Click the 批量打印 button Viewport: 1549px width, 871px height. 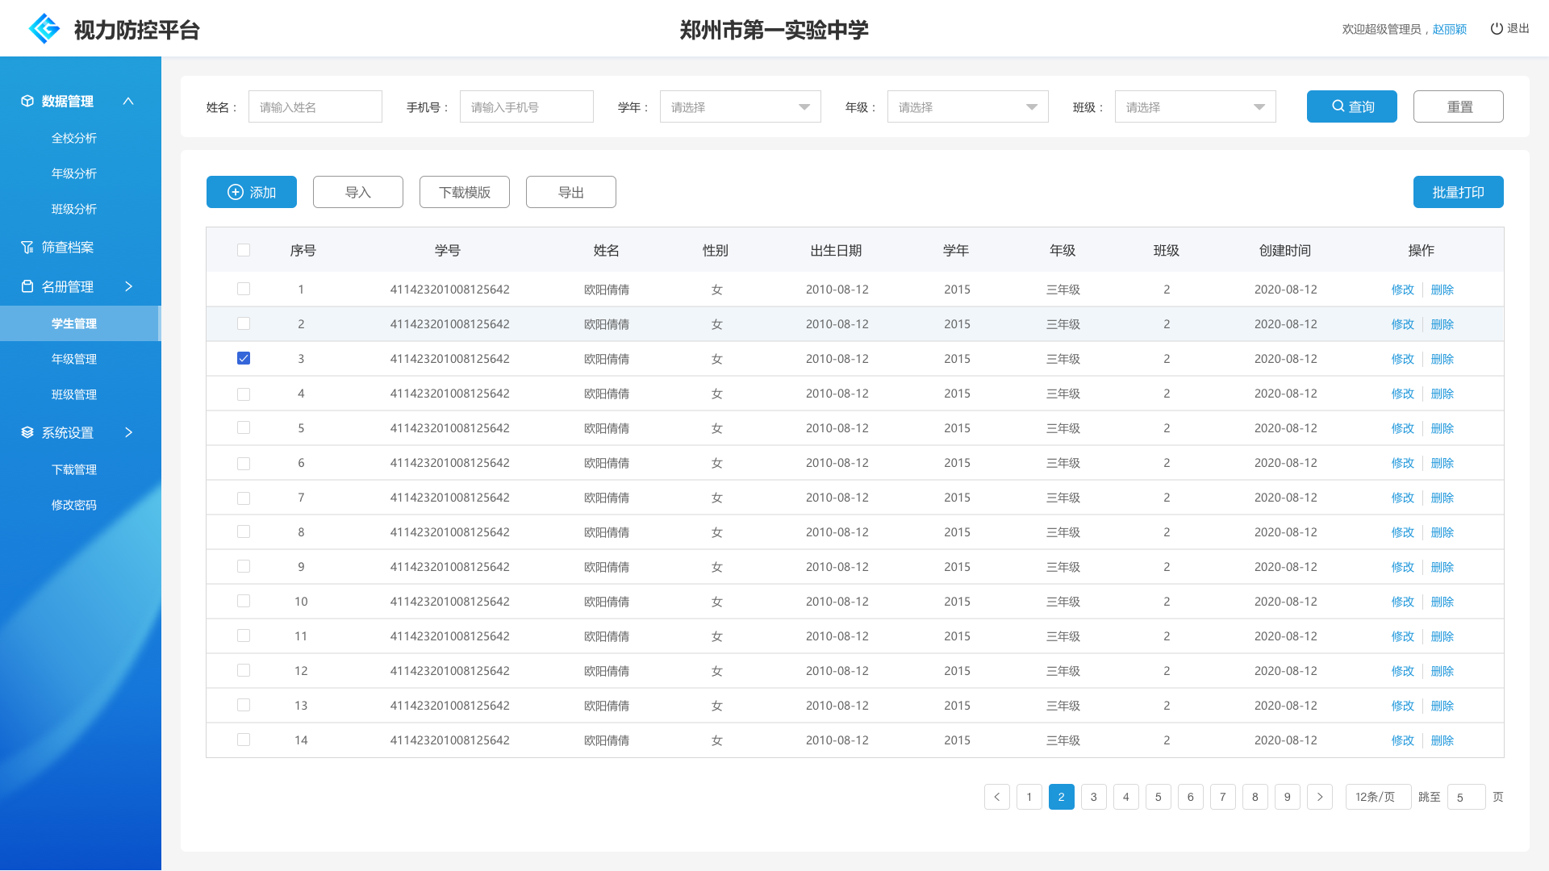(1459, 192)
